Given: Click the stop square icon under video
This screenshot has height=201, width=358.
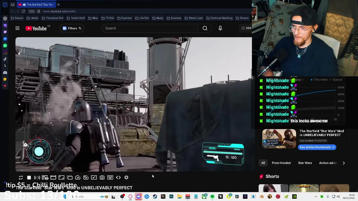Looking at the screenshot, I should (29, 177).
